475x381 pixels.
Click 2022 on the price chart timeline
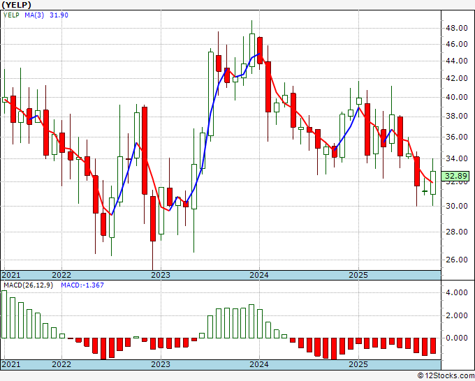[x=61, y=275]
